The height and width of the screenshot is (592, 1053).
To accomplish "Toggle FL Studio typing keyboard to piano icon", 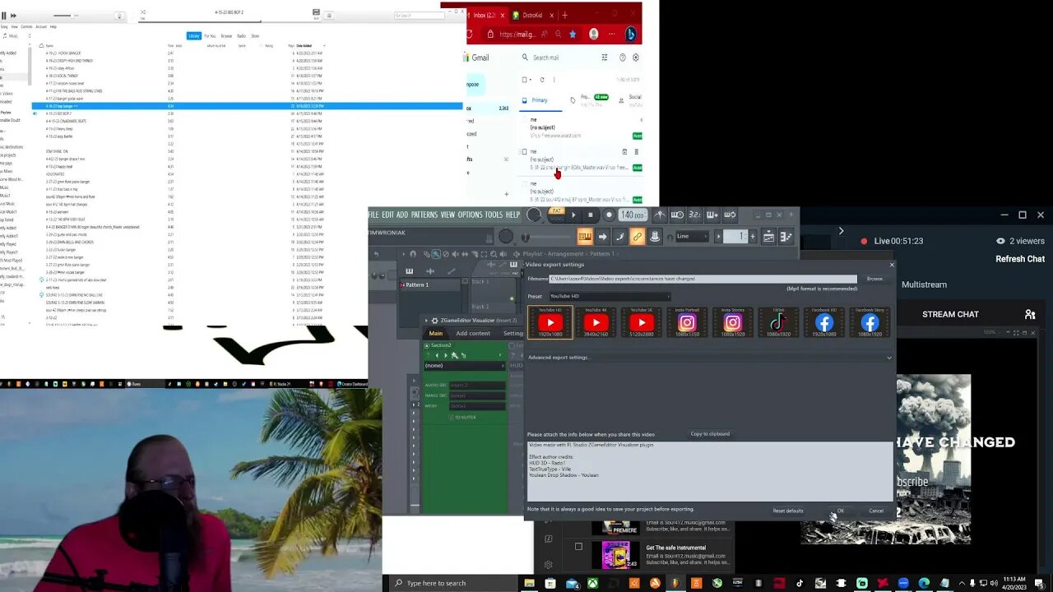I will point(585,237).
